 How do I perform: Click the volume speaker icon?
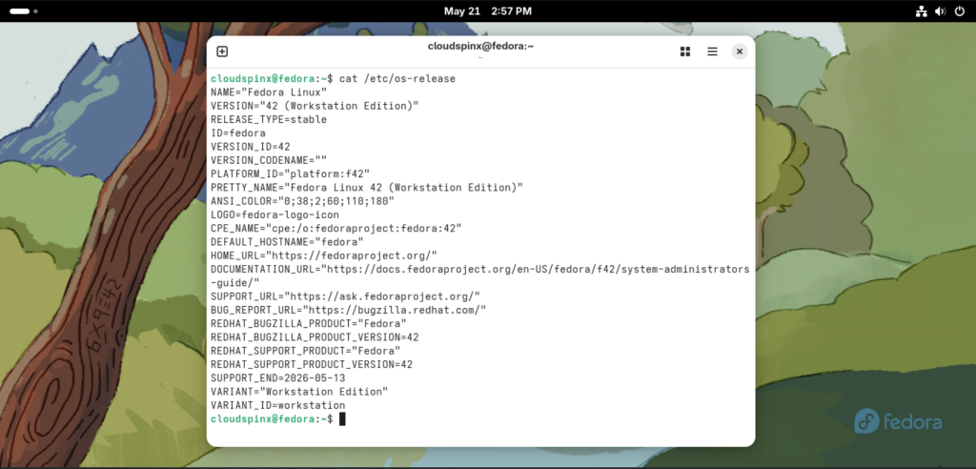pos(940,11)
